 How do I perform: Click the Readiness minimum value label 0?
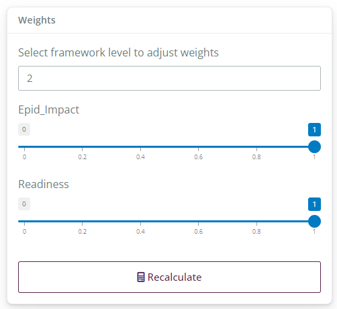pos(24,204)
